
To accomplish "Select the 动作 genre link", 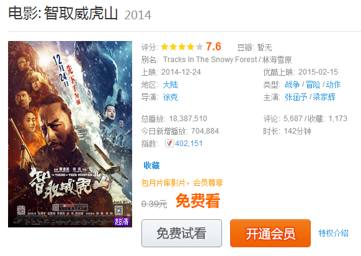I will point(333,85).
